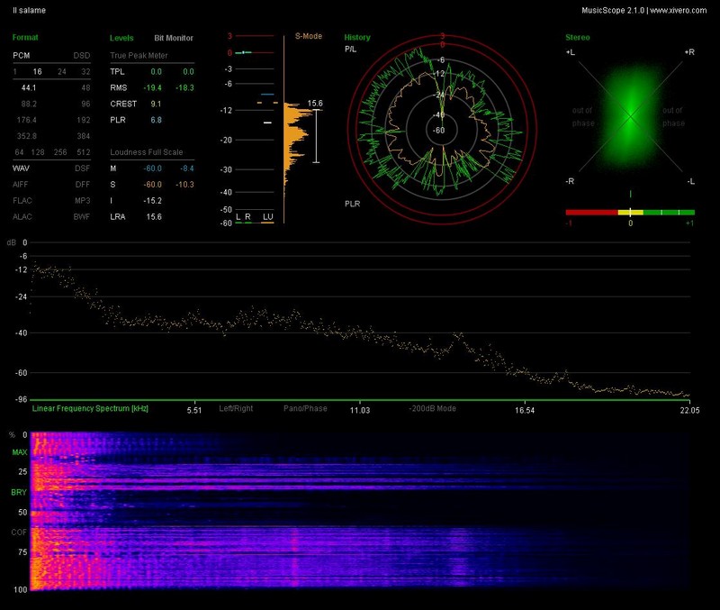Select the WAV file format
The image size is (720, 610).
(x=21, y=168)
